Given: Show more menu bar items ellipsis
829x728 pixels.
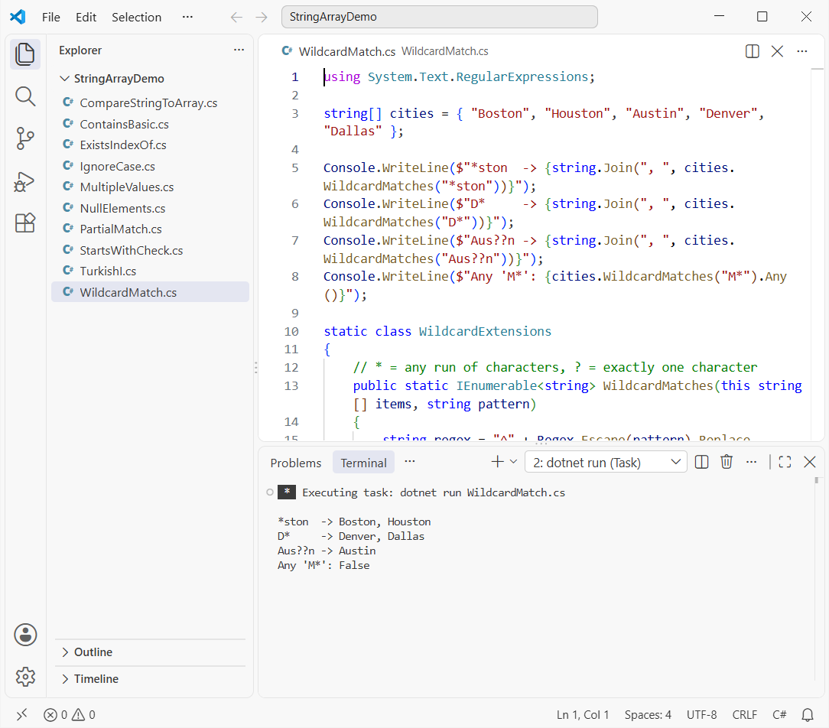Looking at the screenshot, I should [x=187, y=17].
